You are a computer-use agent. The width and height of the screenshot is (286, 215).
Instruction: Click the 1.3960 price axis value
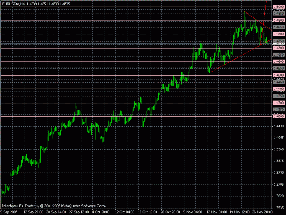(x=279, y=149)
